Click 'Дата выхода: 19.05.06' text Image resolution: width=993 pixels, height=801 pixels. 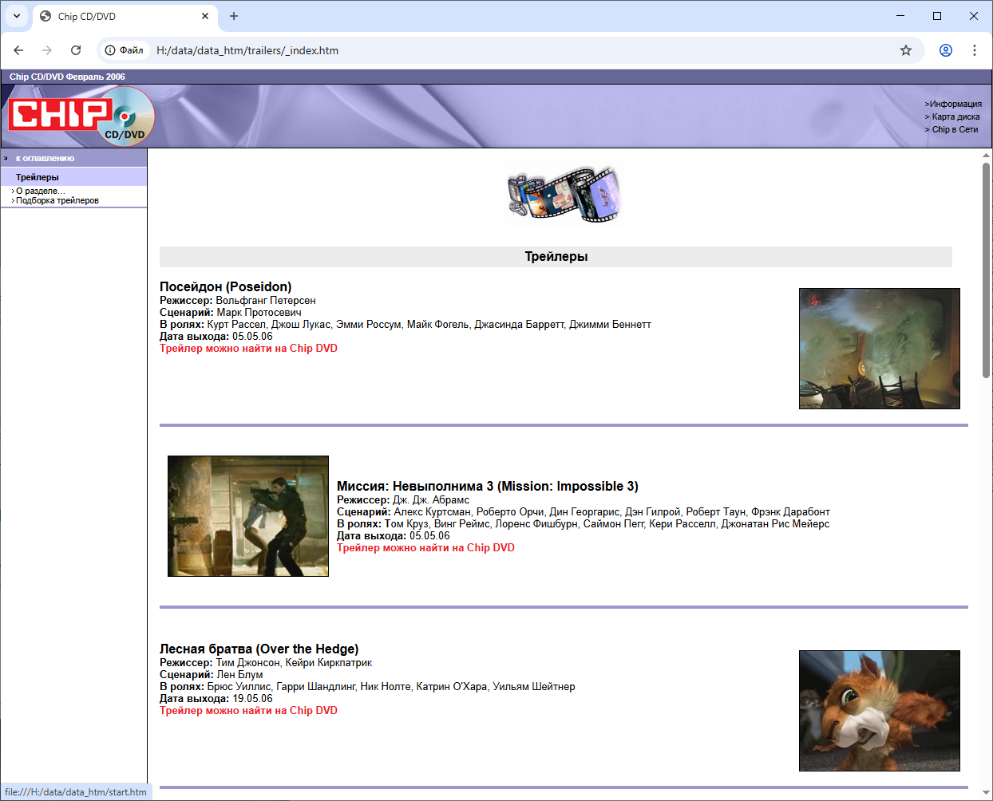[x=216, y=698]
